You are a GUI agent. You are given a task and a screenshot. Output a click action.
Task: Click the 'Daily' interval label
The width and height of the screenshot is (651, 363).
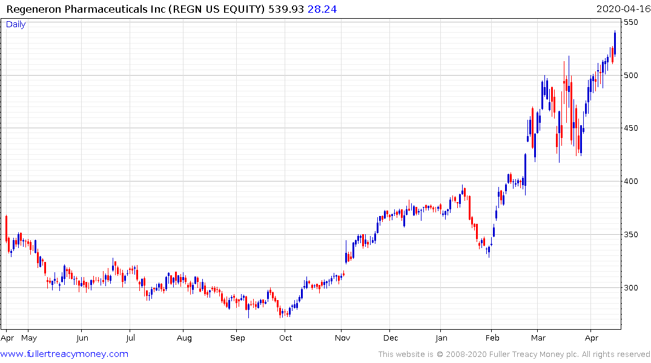click(x=16, y=24)
